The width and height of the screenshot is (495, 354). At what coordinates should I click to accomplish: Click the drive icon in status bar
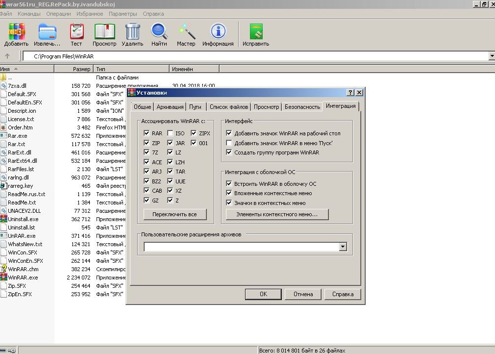[3, 351]
